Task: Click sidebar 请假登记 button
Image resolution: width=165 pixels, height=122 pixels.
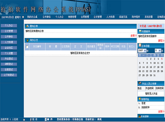Action: [9, 64]
